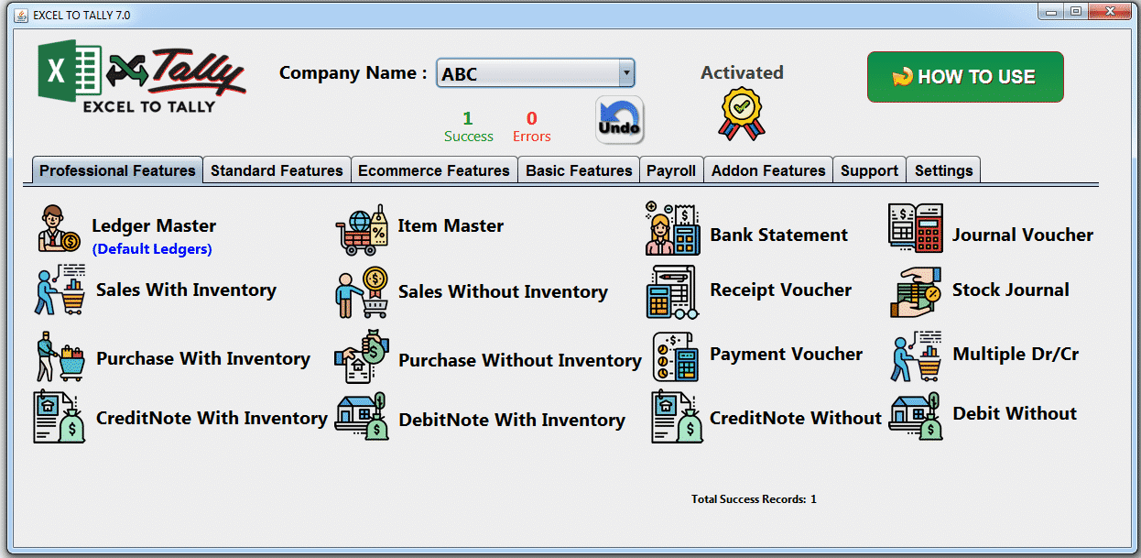Go to the Settings tab
The height and width of the screenshot is (558, 1141).
(x=943, y=170)
